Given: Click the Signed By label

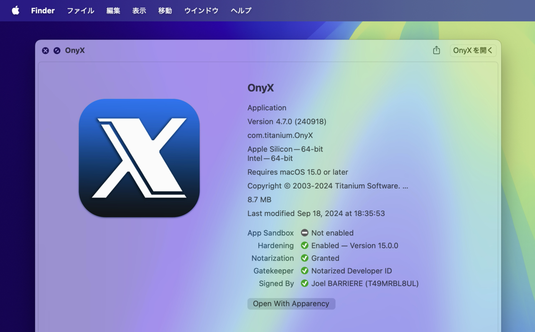Looking at the screenshot, I should click(x=276, y=284).
